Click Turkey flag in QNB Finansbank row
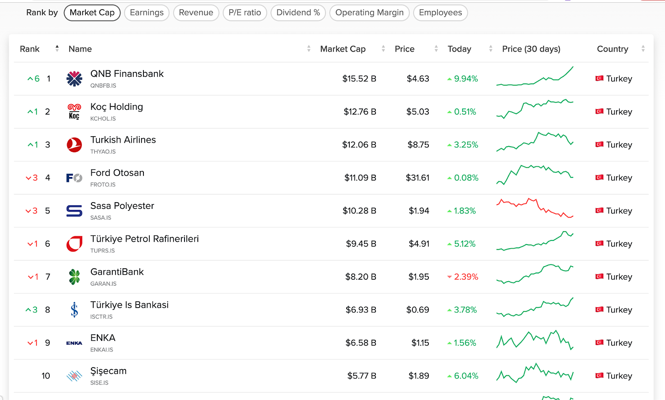 599,79
